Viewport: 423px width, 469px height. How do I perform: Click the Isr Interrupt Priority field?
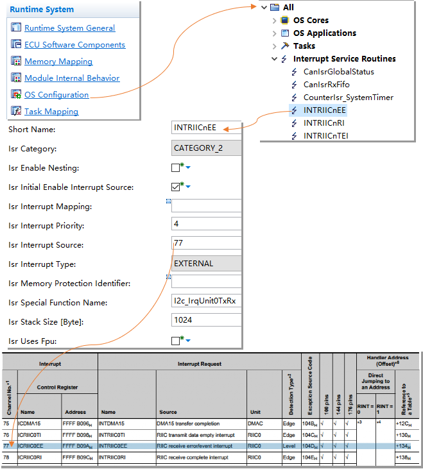click(207, 226)
